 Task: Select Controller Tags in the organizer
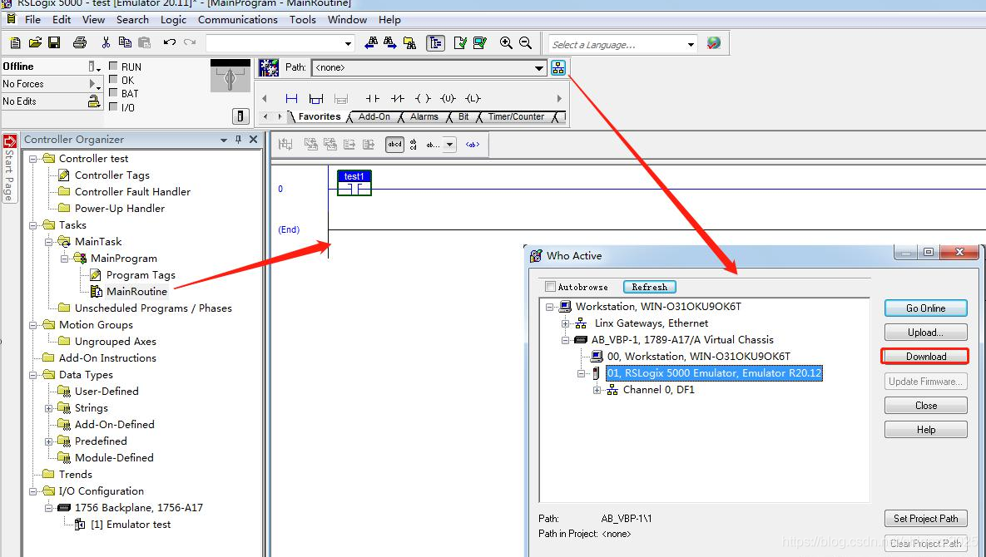point(112,175)
